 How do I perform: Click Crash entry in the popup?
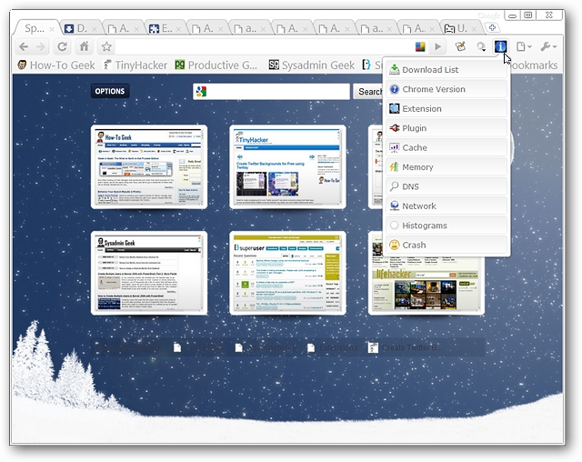pyautogui.click(x=447, y=245)
